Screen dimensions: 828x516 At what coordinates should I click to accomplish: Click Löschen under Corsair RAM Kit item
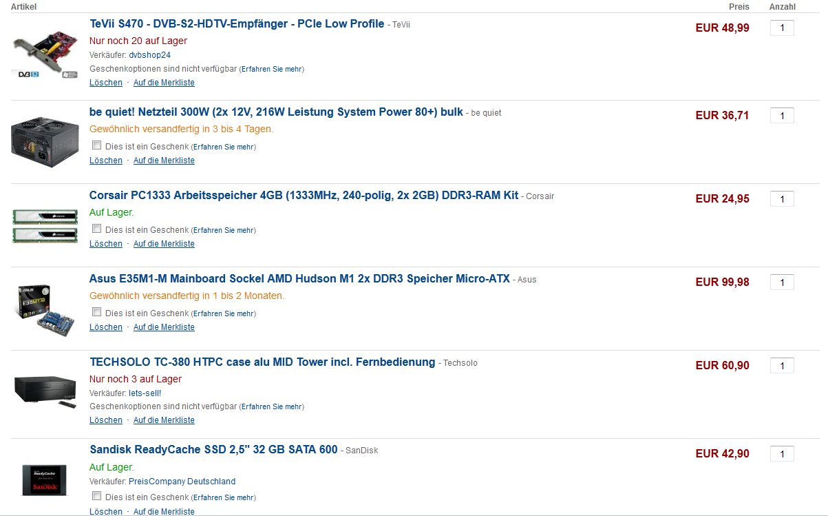(x=106, y=244)
